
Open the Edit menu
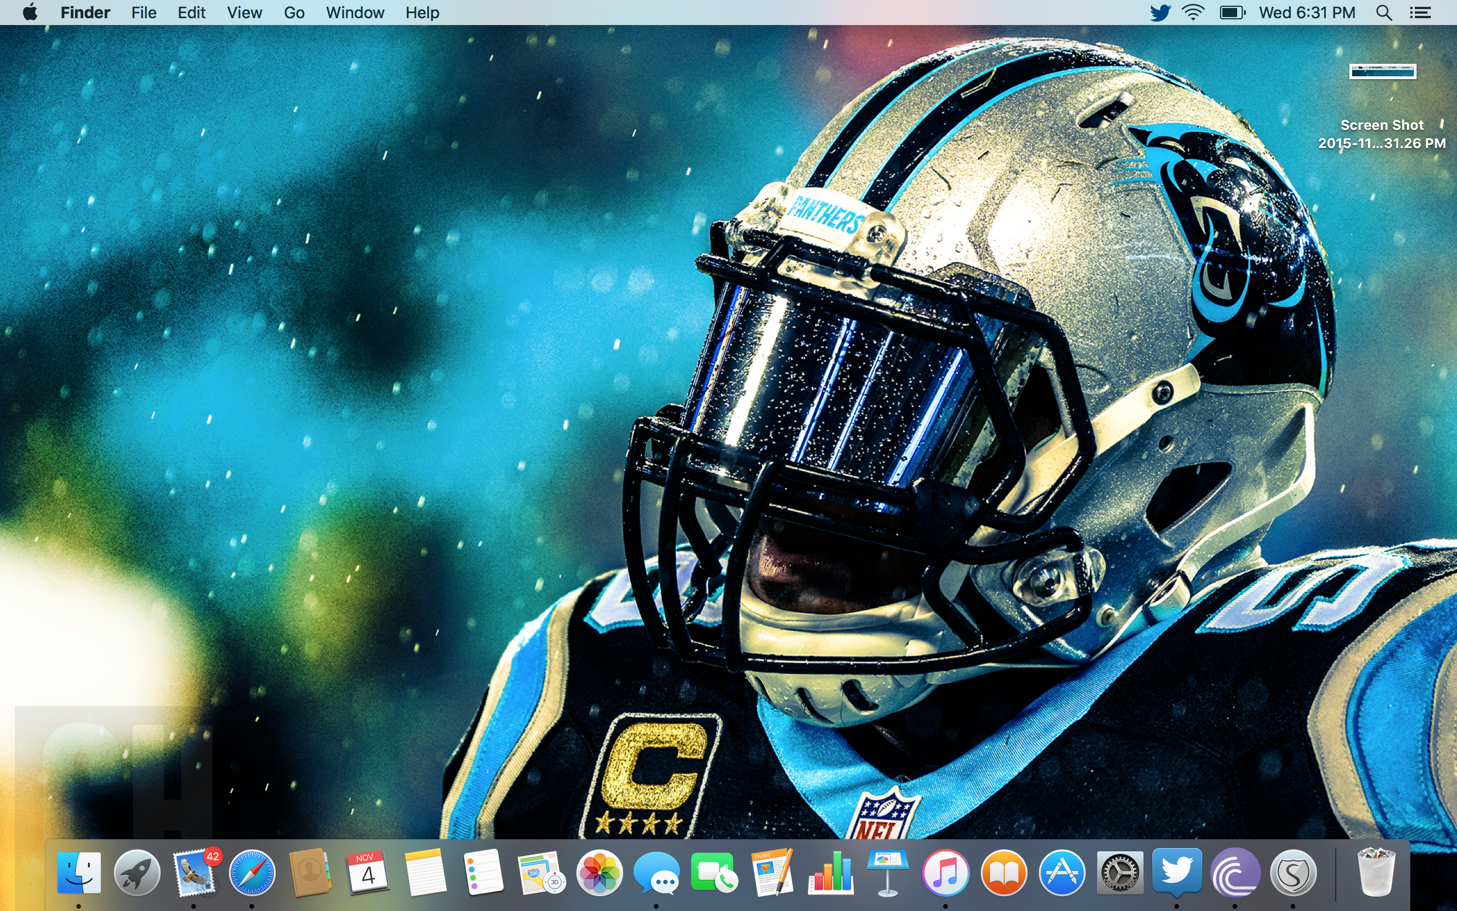pos(191,13)
